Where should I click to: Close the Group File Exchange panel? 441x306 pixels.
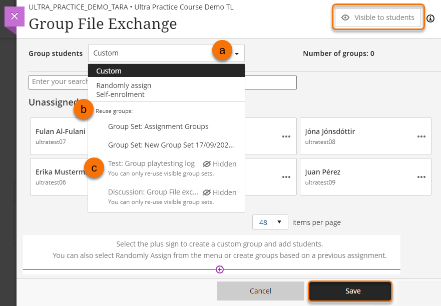[x=14, y=16]
